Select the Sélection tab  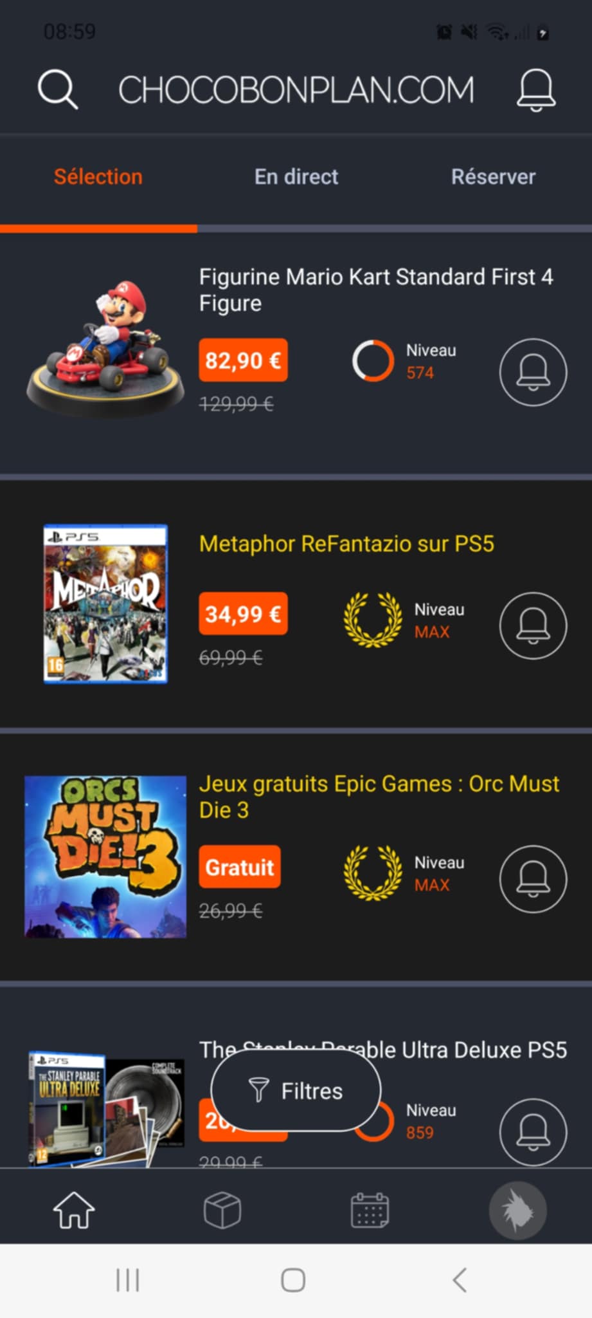point(98,177)
